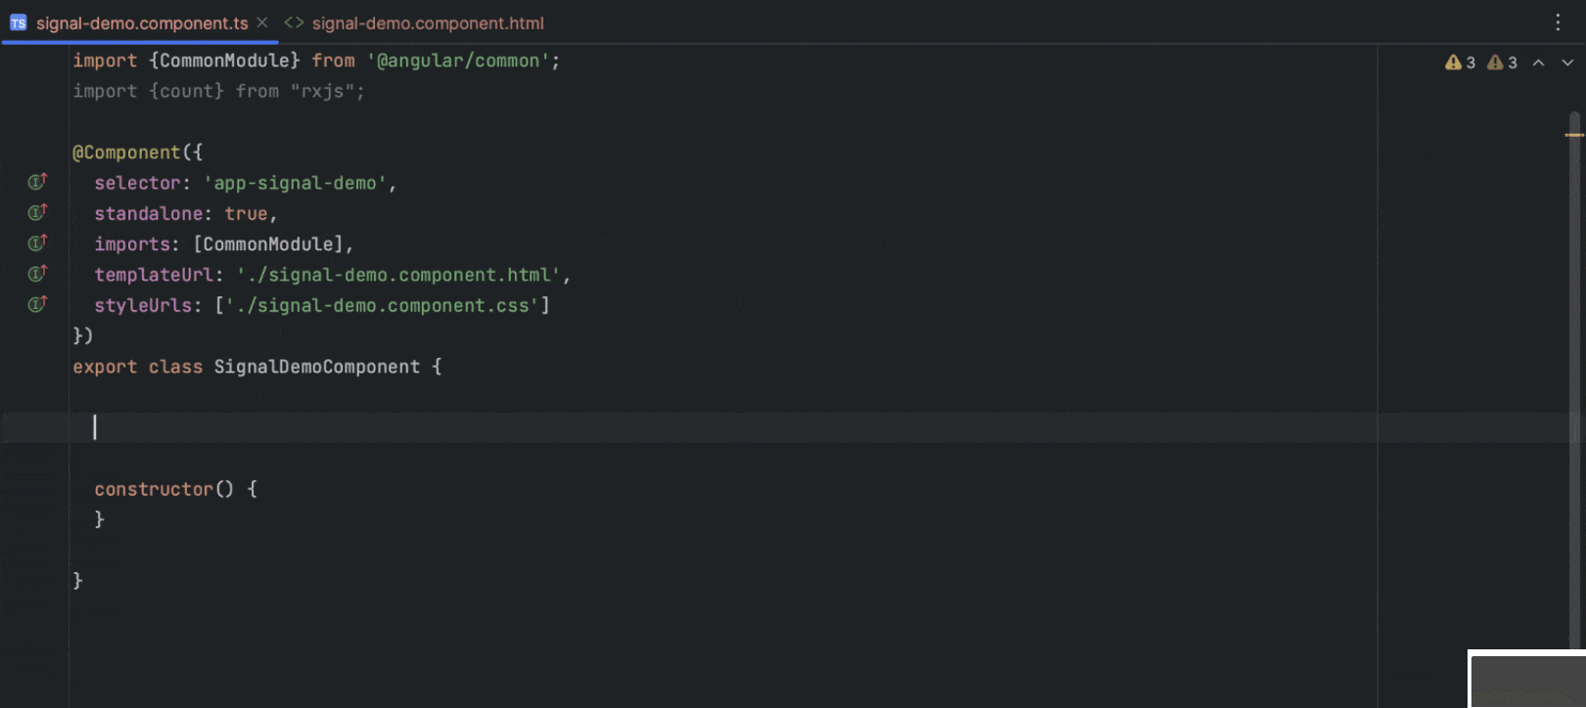Click the constructor keyword

(154, 489)
